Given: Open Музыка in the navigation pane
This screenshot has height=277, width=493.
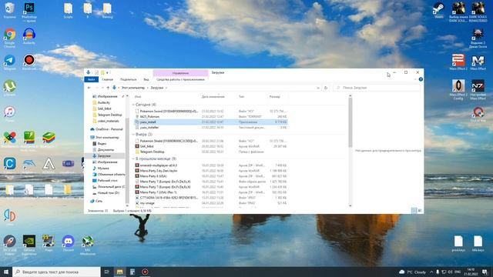Looking at the screenshot, I should [x=103, y=168].
